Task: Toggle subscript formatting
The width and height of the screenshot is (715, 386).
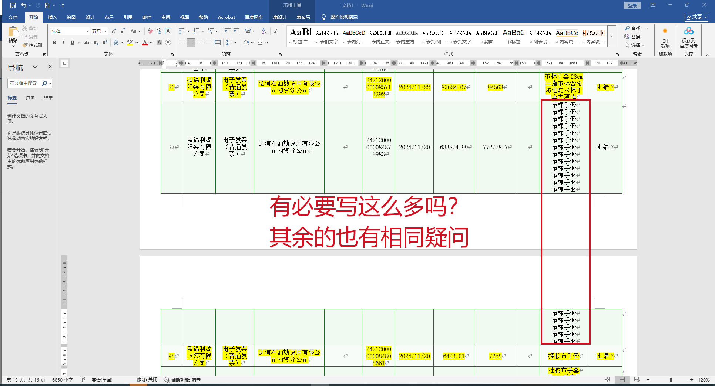Action: click(96, 43)
